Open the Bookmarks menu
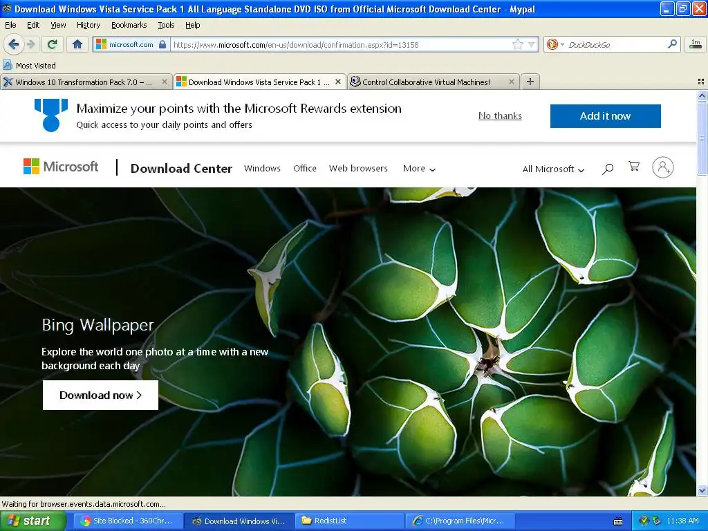The image size is (708, 531). (129, 25)
